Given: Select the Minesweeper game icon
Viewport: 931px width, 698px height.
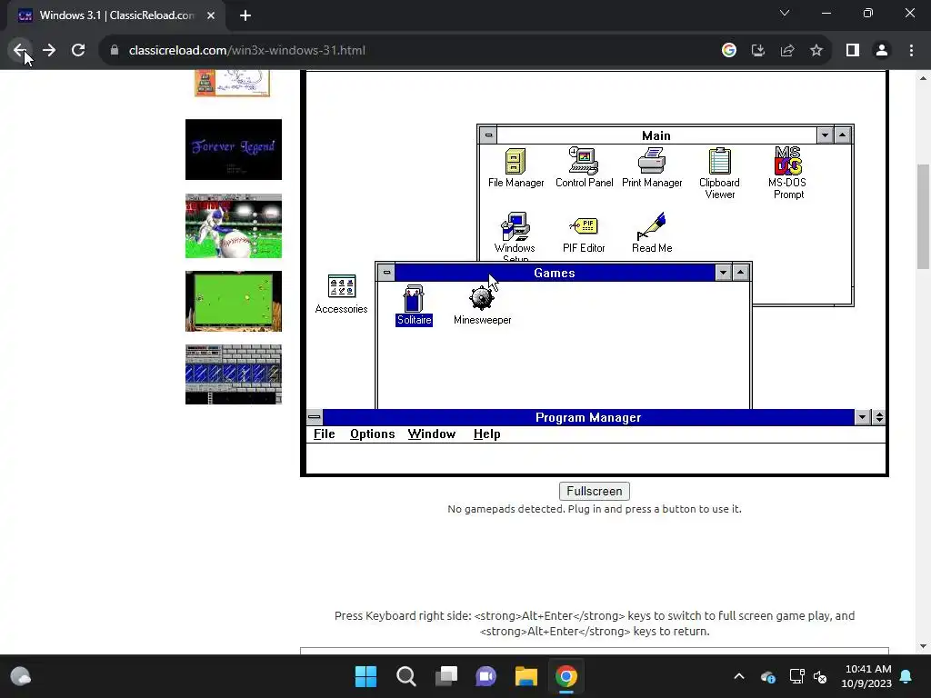Looking at the screenshot, I should point(482,305).
